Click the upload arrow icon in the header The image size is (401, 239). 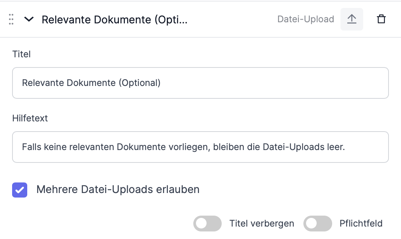coord(352,19)
